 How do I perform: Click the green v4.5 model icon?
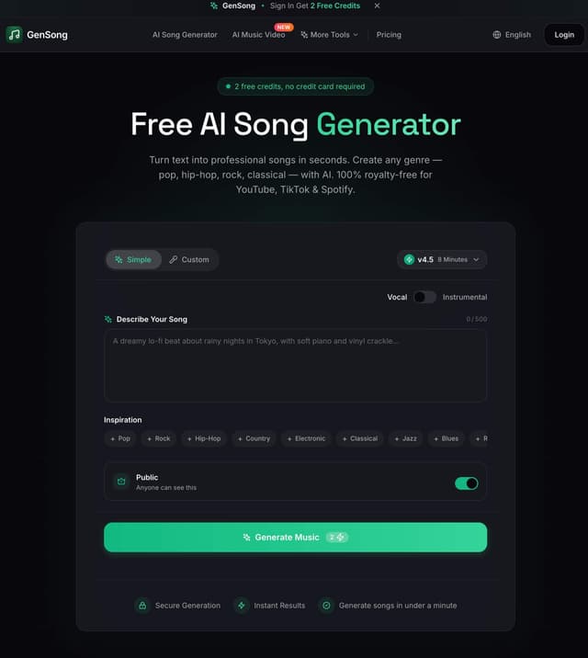pyautogui.click(x=409, y=260)
